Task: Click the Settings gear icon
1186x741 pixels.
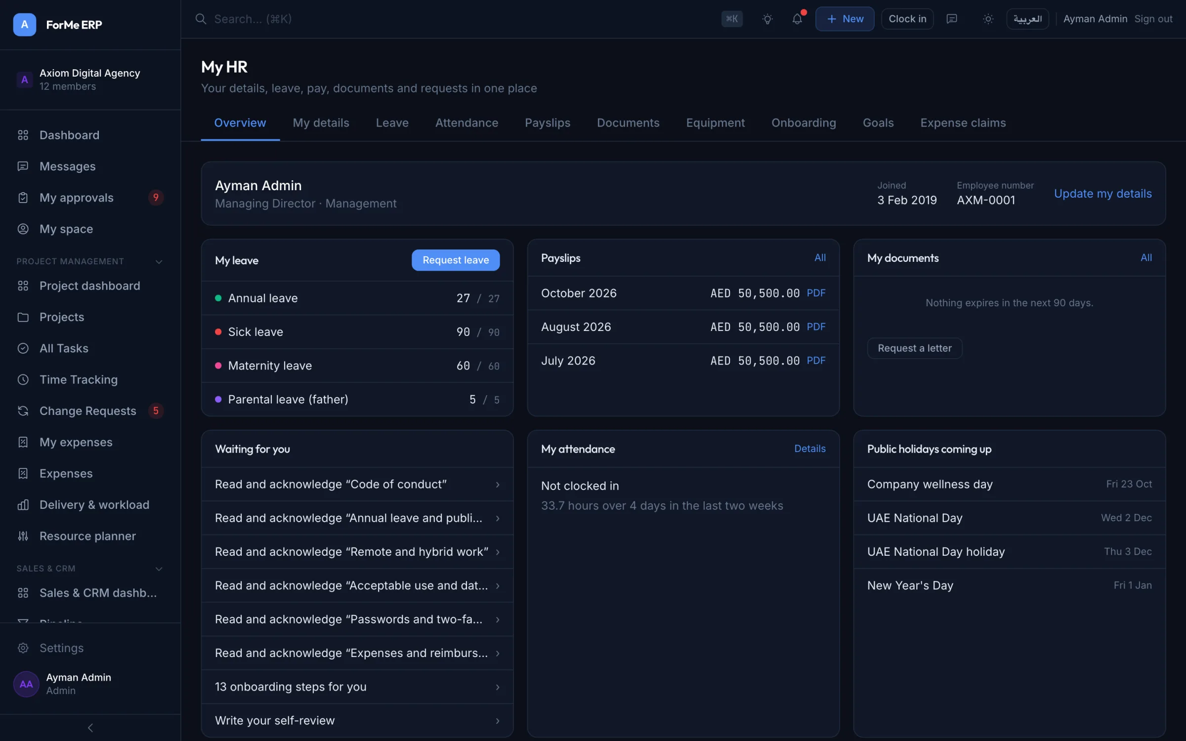Action: coord(23,648)
